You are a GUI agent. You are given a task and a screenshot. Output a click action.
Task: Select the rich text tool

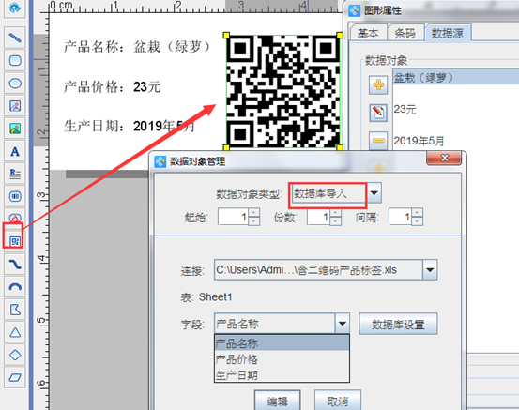pos(15,174)
